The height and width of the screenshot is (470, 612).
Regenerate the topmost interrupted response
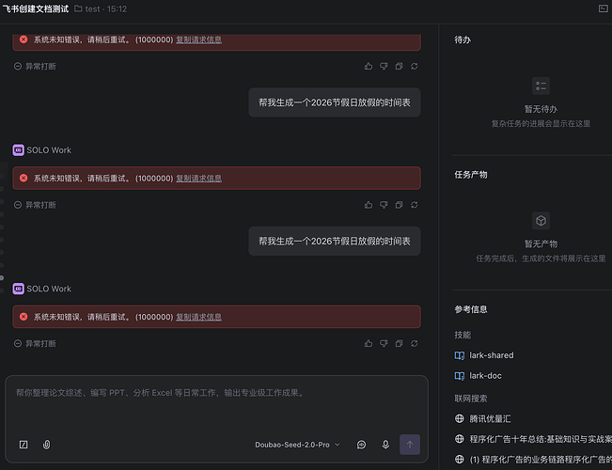click(415, 66)
